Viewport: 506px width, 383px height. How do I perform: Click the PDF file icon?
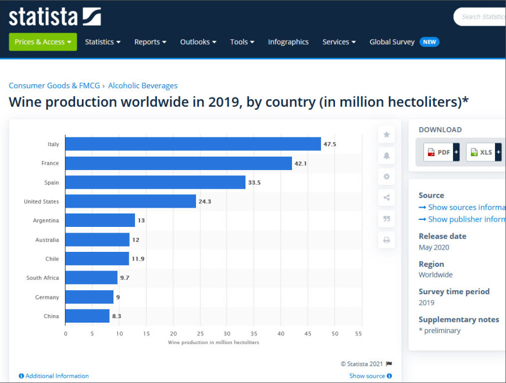(431, 152)
